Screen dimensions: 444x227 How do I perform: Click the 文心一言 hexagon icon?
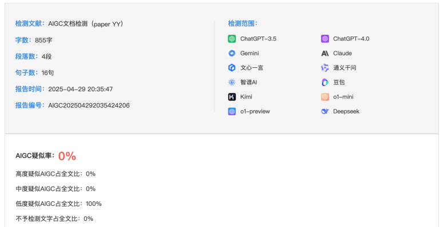pyautogui.click(x=232, y=68)
